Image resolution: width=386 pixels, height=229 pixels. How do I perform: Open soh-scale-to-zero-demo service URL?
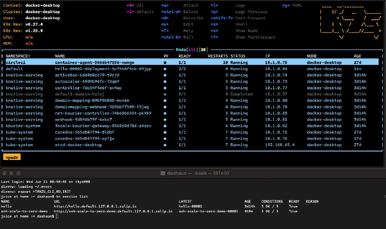point(113,211)
